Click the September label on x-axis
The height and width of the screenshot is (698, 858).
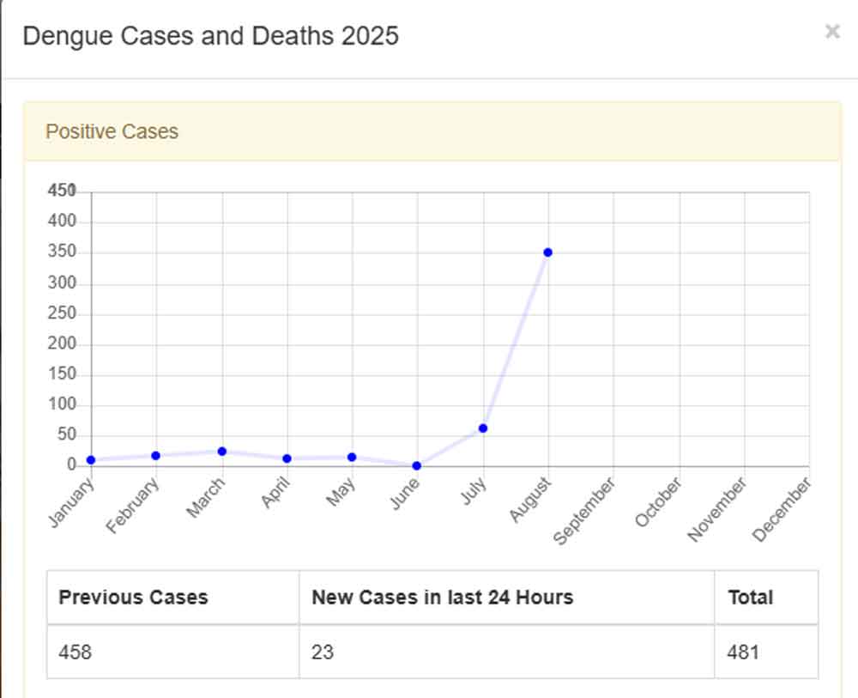tap(585, 512)
